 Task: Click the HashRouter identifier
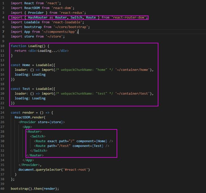[x=38, y=17]
